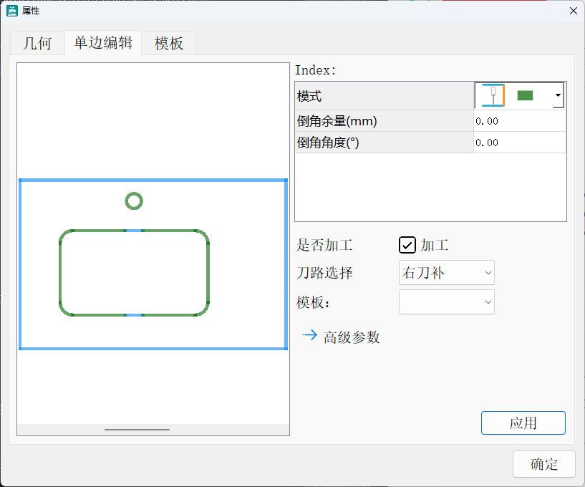Toggle the 加工 checkbox
Screen dimensions: 585x487
[407, 246]
